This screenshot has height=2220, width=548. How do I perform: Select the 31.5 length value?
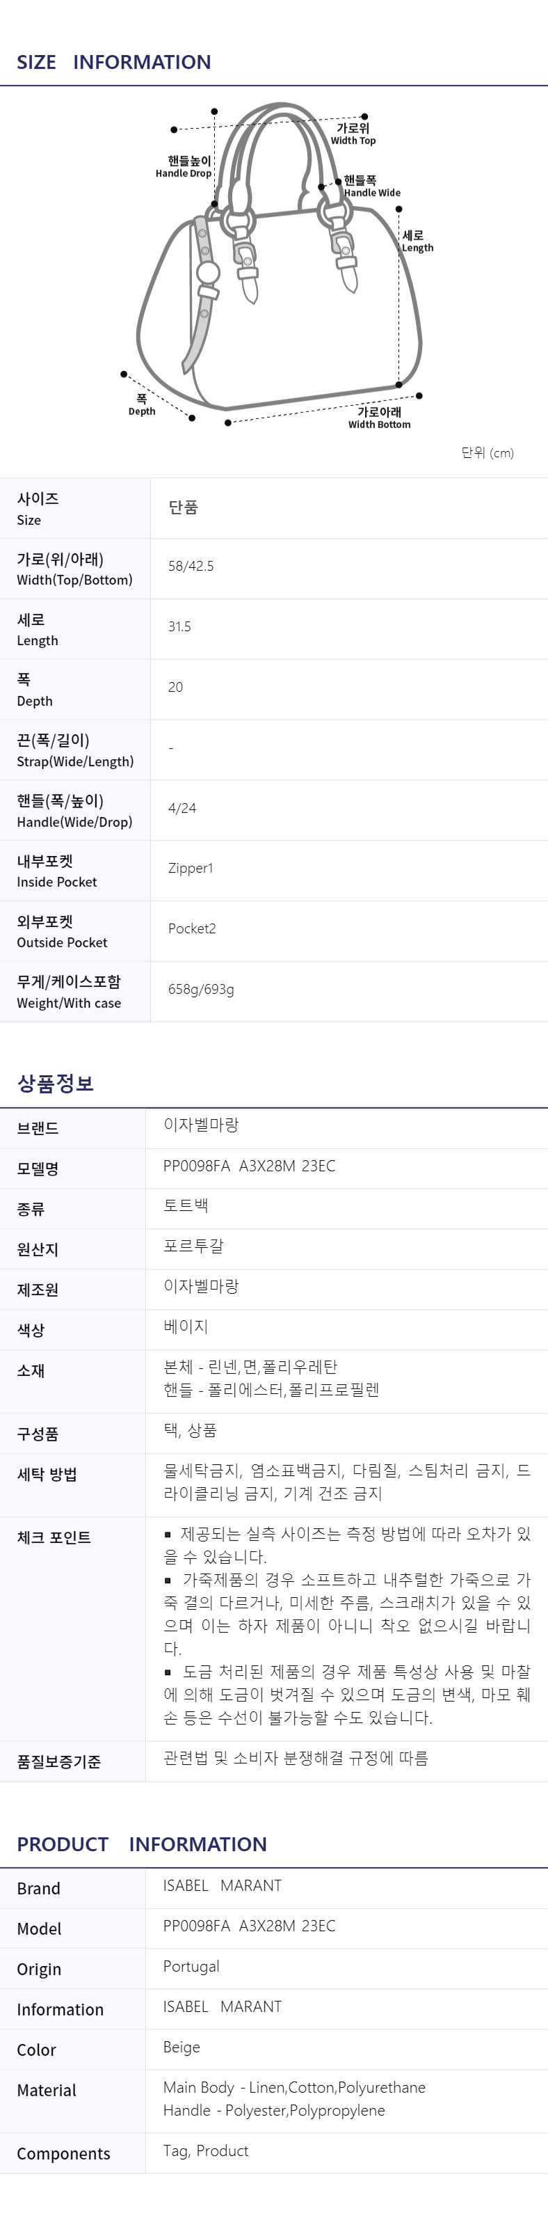point(179,626)
